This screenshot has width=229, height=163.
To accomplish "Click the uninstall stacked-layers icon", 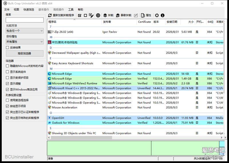I will point(105,15).
